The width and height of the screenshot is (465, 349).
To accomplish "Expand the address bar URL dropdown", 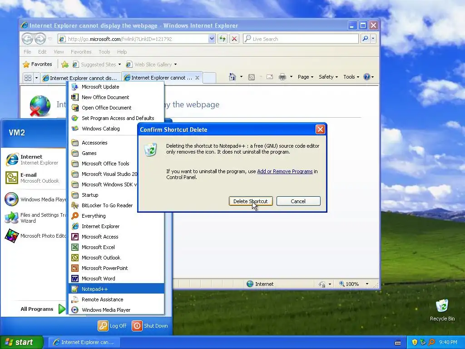I will pyautogui.click(x=212, y=39).
